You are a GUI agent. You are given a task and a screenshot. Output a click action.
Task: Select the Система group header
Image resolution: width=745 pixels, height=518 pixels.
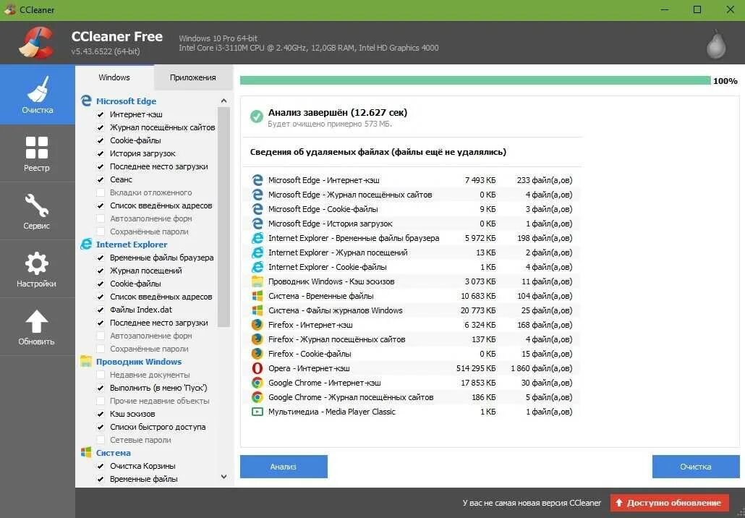[x=113, y=453]
